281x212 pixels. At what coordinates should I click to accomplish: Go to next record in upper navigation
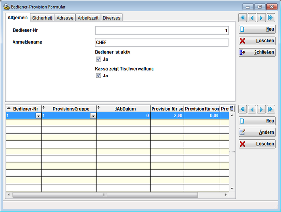261,18
